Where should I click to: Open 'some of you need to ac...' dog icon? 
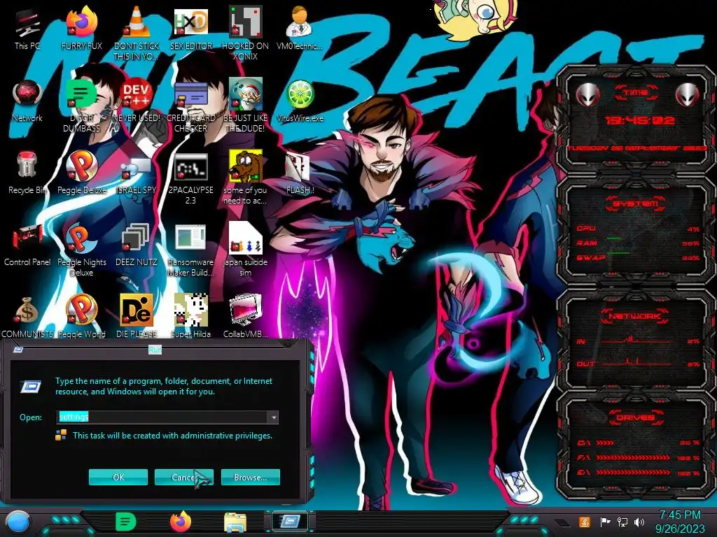[x=245, y=178]
